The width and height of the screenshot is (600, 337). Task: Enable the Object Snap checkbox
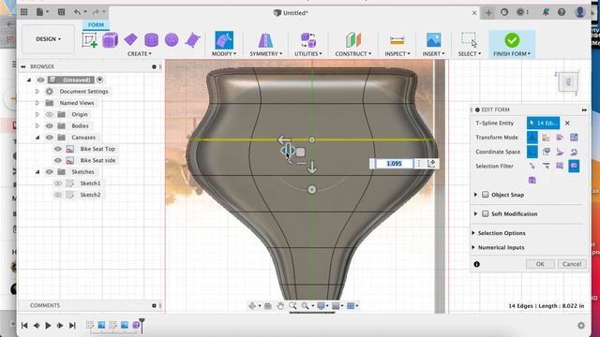486,195
